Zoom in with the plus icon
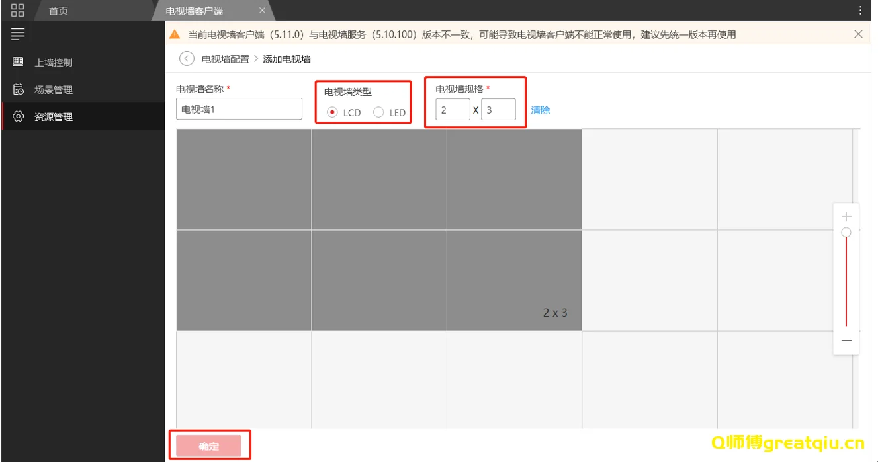The width and height of the screenshot is (878, 462). pos(846,217)
